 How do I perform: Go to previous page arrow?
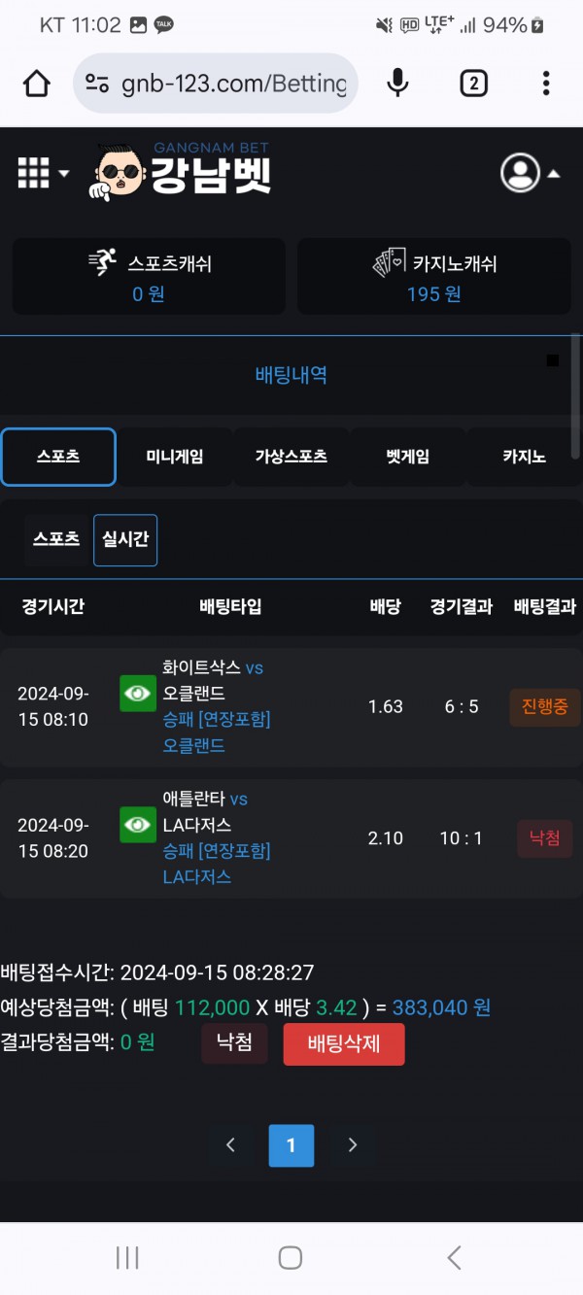coord(230,1145)
